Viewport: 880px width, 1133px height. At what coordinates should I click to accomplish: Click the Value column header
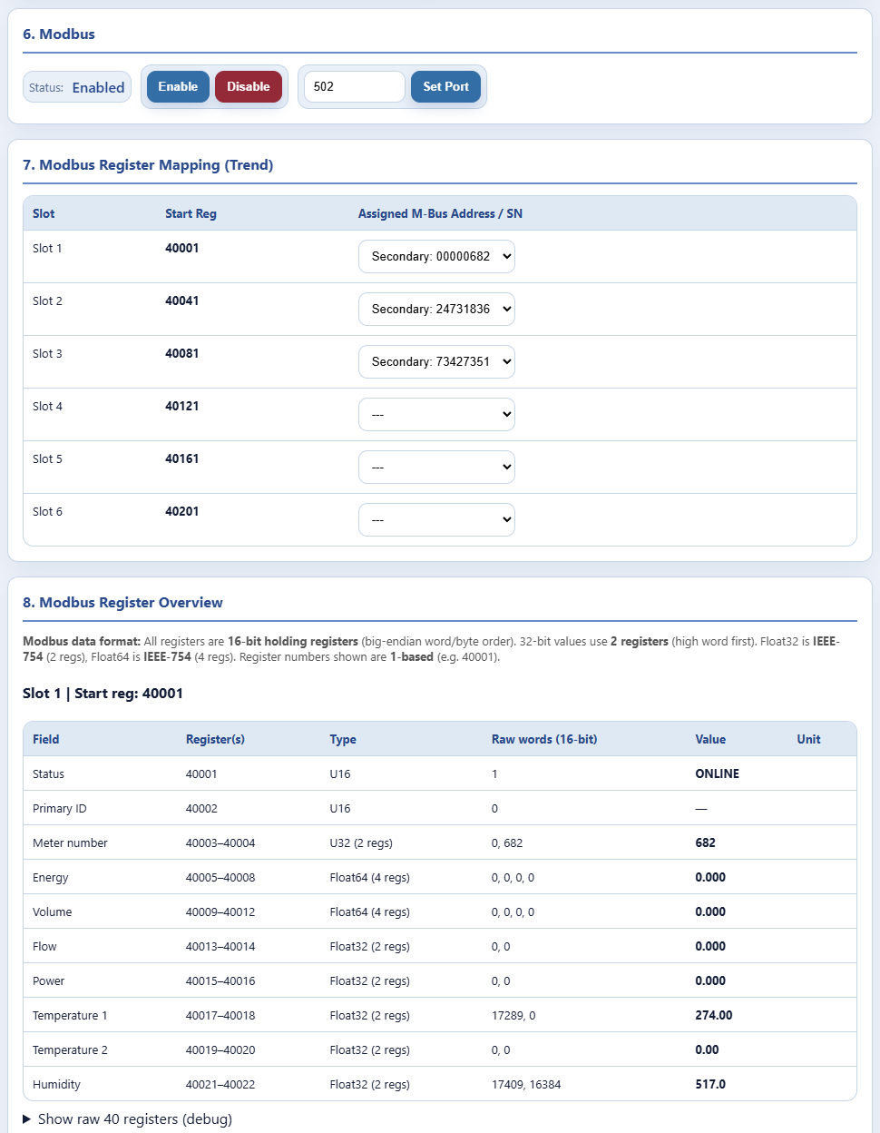710,739
